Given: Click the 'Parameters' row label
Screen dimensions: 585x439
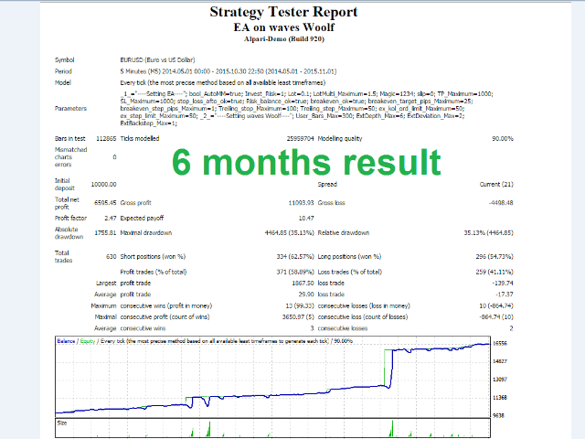Looking at the screenshot, I should coord(70,109).
